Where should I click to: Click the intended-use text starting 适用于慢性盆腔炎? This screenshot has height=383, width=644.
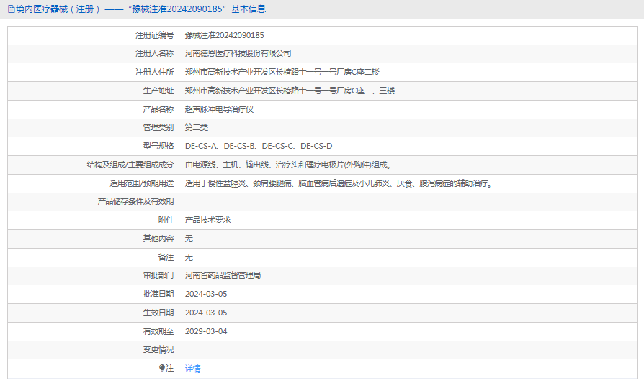click(339, 183)
